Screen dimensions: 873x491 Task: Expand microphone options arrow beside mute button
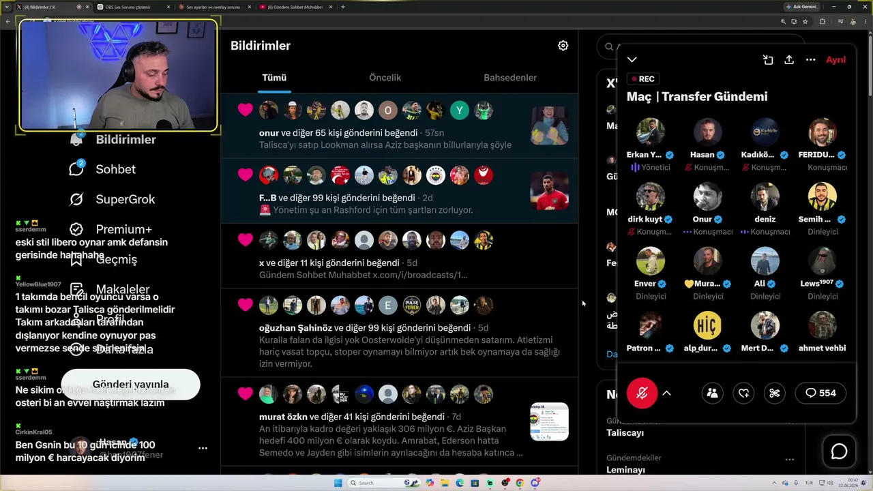click(x=666, y=393)
